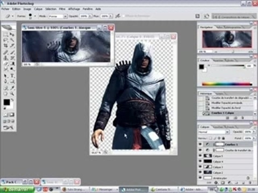Open the Filtre menu

[62, 9]
